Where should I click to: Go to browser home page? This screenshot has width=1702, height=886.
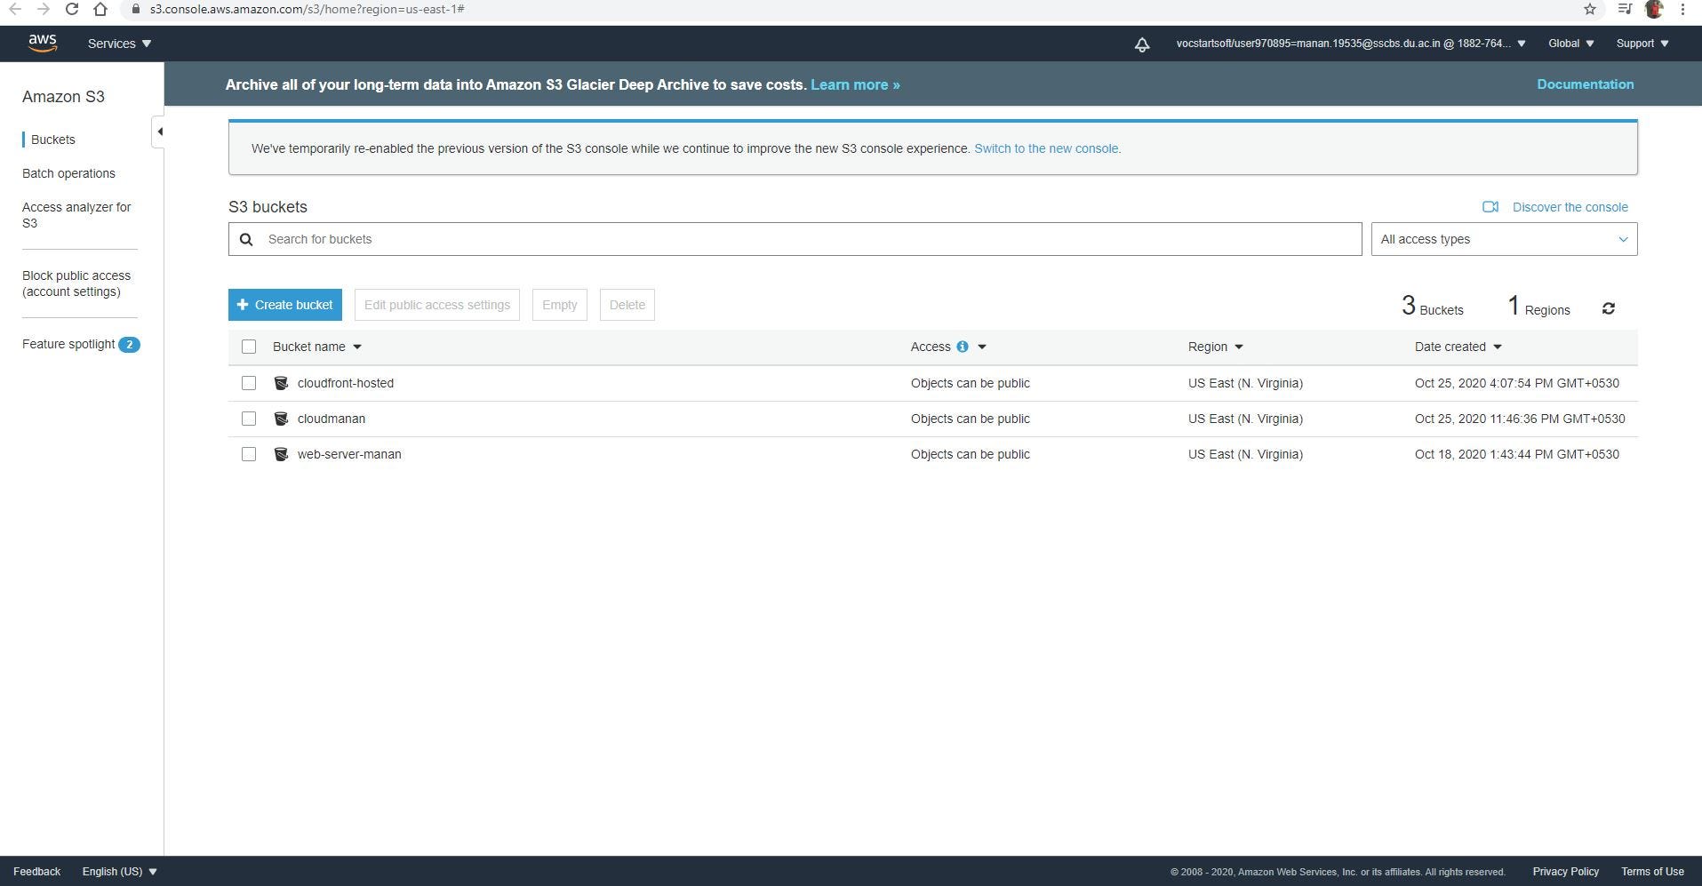100,9
